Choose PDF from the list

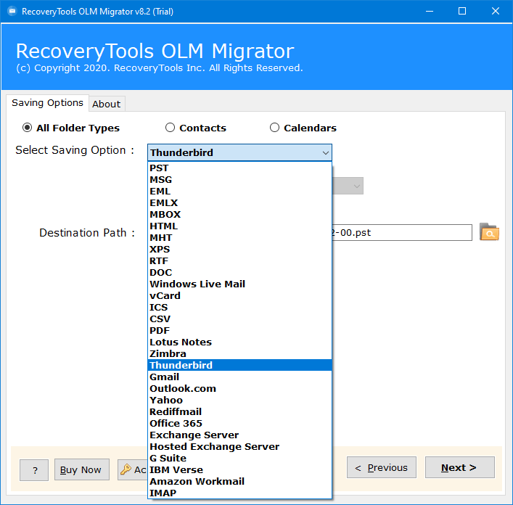[x=239, y=331]
